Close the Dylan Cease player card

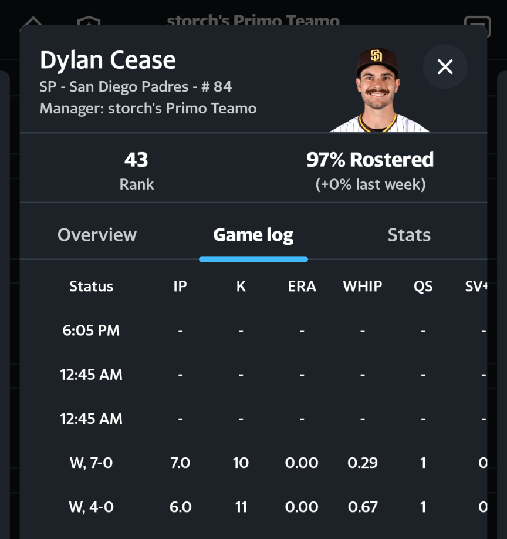(445, 67)
